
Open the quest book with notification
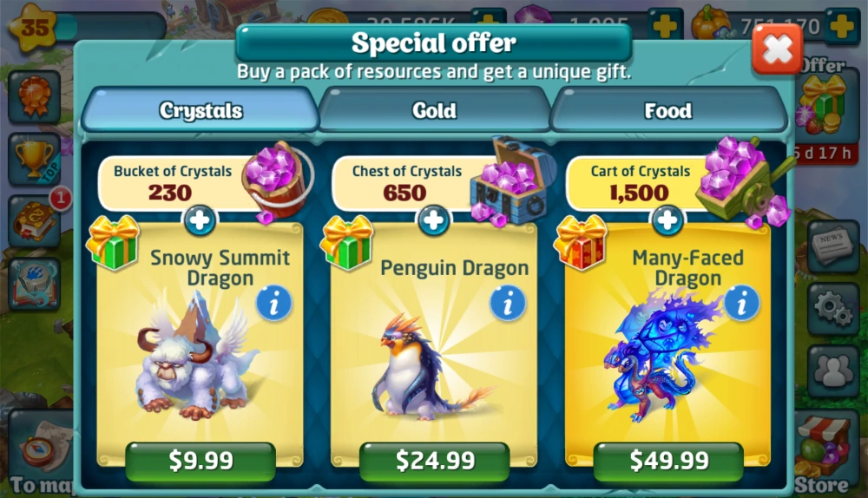pos(35,220)
